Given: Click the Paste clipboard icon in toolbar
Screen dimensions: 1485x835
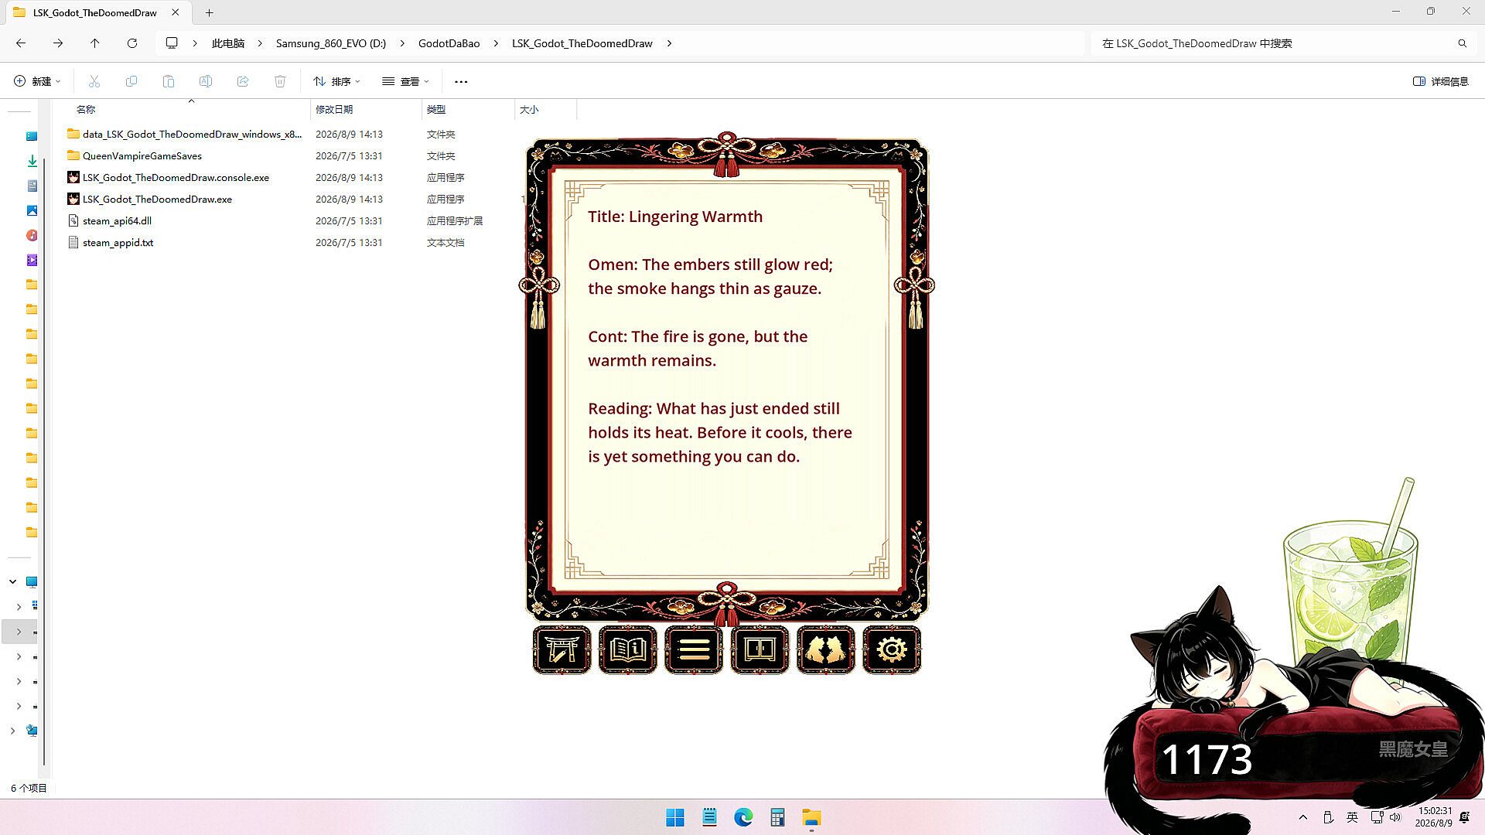Looking at the screenshot, I should [x=169, y=81].
